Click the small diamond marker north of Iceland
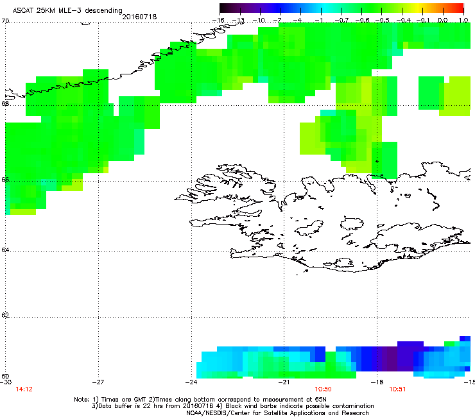The width and height of the screenshot is (475, 417). click(x=377, y=162)
